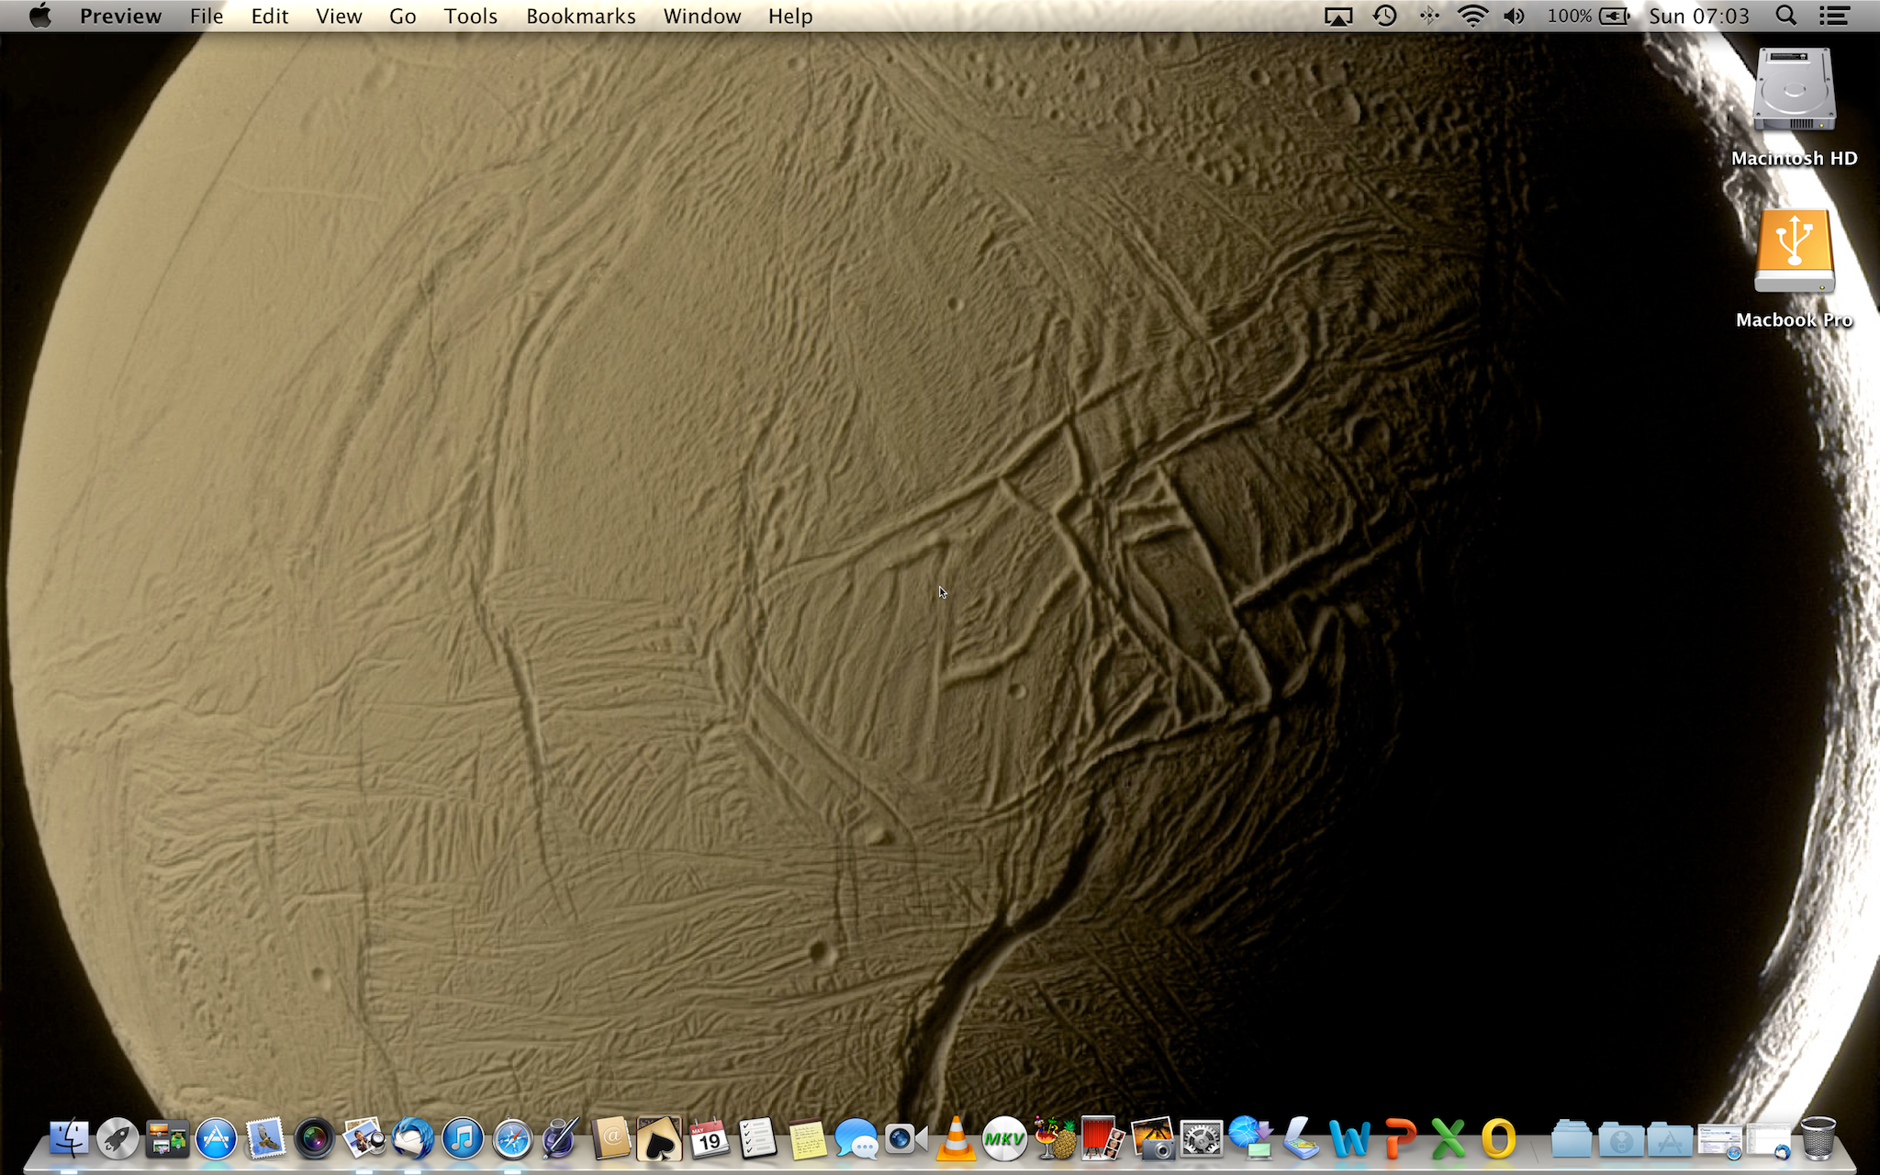
Task: Open battery status showing 100%
Action: (1588, 16)
